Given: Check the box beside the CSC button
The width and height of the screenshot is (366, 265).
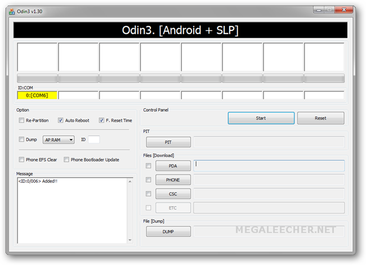Looking at the screenshot, I should pos(148,194).
